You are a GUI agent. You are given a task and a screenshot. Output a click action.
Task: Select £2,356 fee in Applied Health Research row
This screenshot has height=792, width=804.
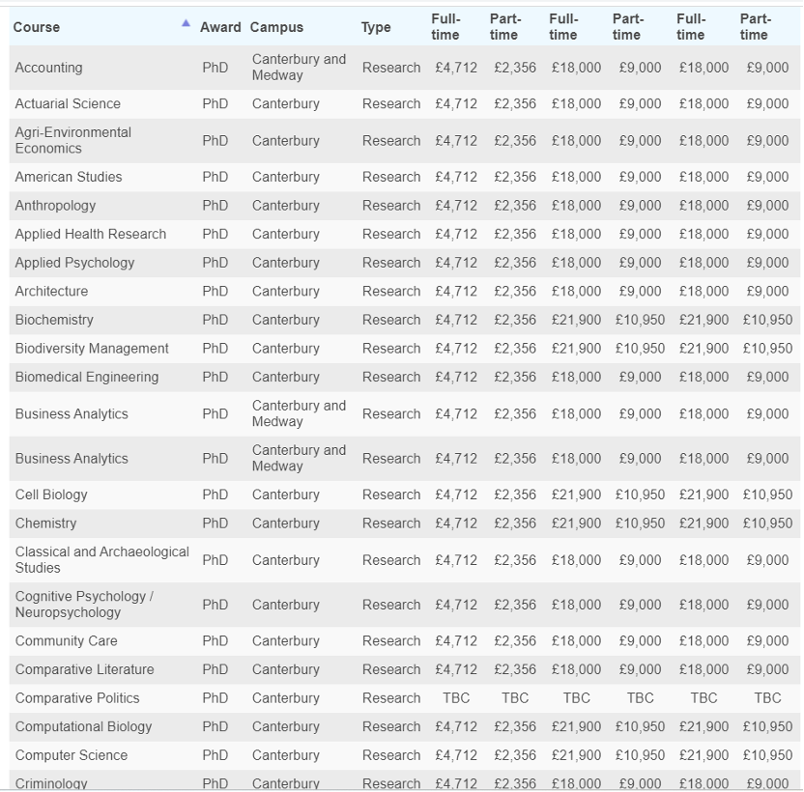515,235
